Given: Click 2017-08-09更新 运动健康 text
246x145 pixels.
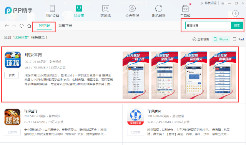Looking at the screenshot, I should click(166, 116).
